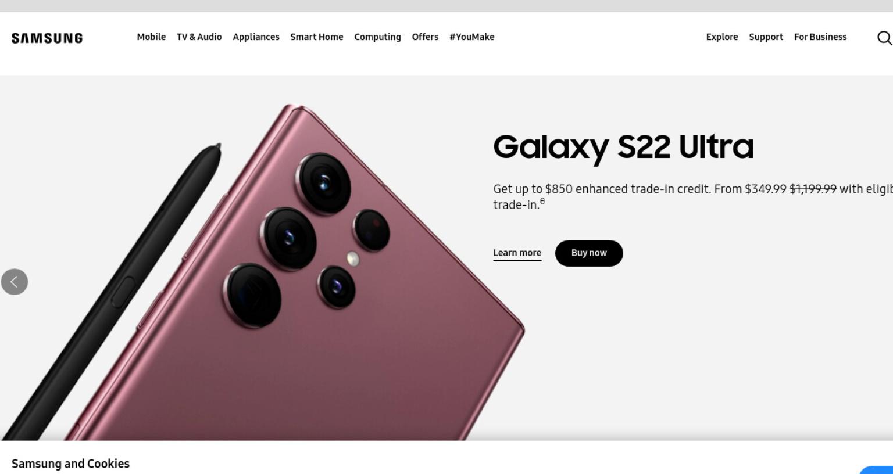Open the TV & Audio menu
893x474 pixels.
(199, 37)
